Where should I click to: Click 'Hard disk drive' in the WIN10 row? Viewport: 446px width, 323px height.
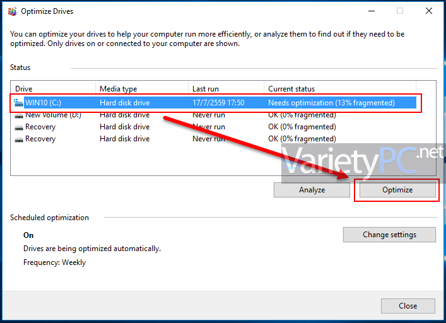click(124, 103)
